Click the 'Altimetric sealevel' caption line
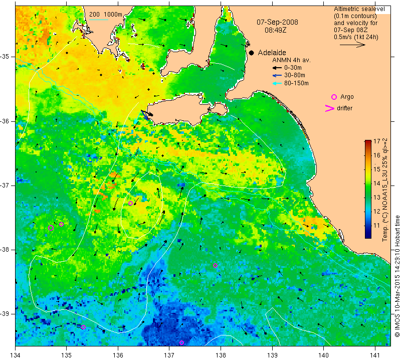The height and width of the screenshot is (361, 401). pyautogui.click(x=359, y=9)
